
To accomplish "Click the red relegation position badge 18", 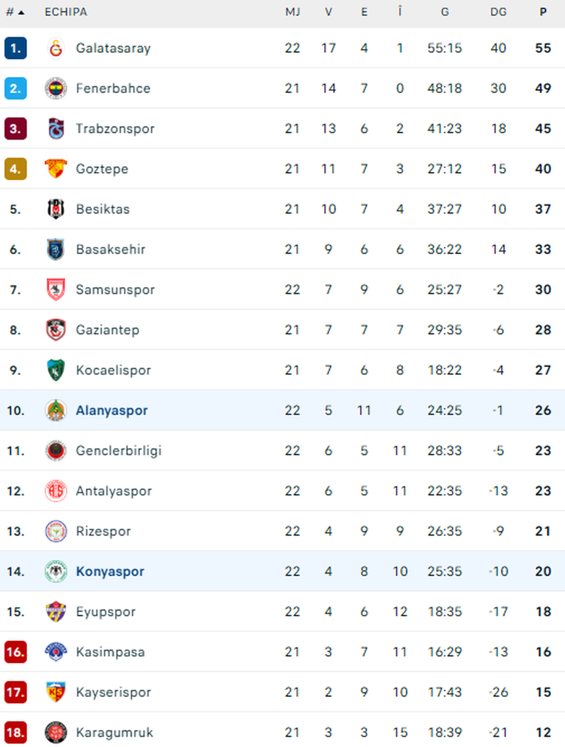I will coord(15,732).
